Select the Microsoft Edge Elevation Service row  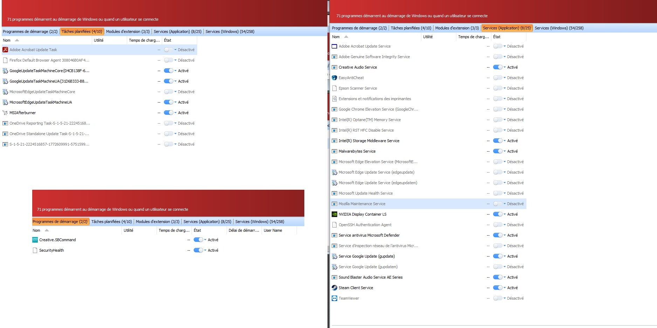428,162
